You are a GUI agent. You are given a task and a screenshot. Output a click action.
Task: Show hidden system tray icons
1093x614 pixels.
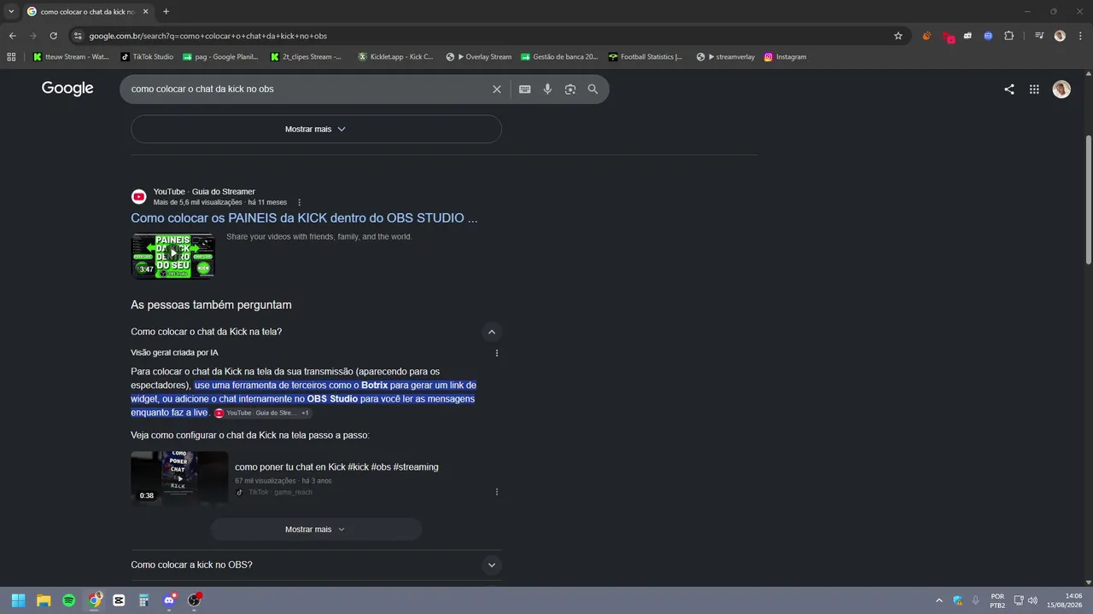coord(939,600)
